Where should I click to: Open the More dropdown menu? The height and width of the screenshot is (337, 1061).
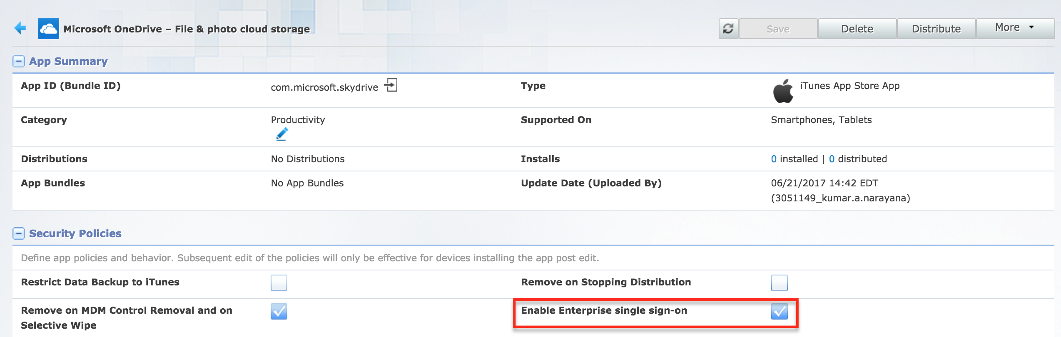click(1015, 28)
